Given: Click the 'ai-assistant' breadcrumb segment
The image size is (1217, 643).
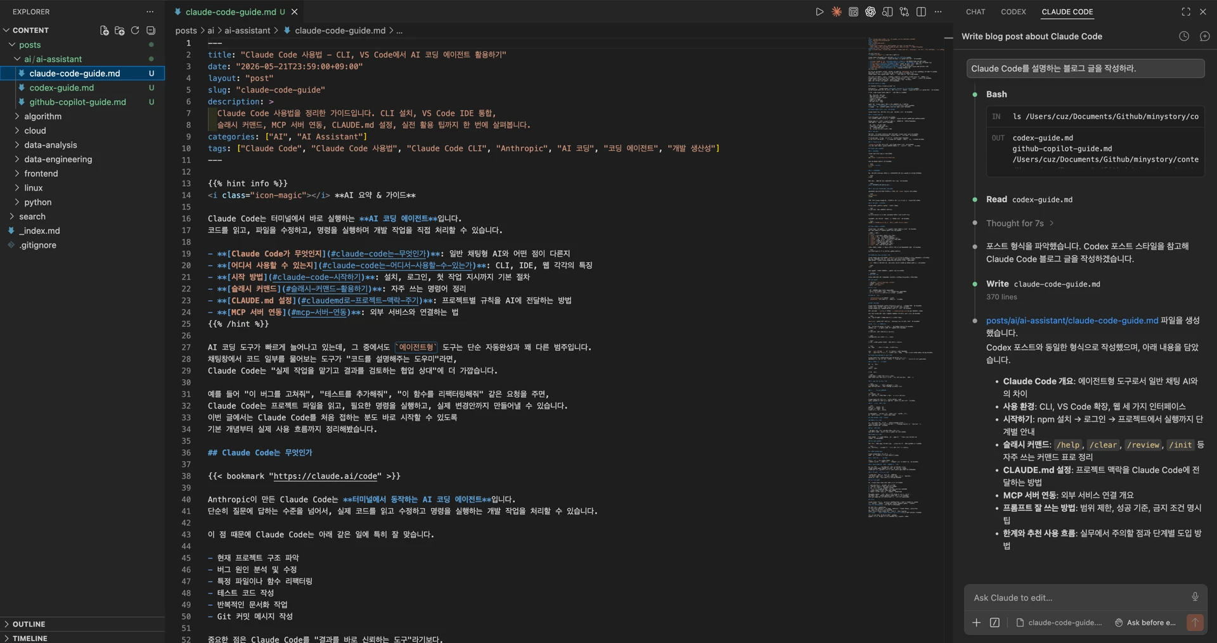Looking at the screenshot, I should click(x=247, y=30).
